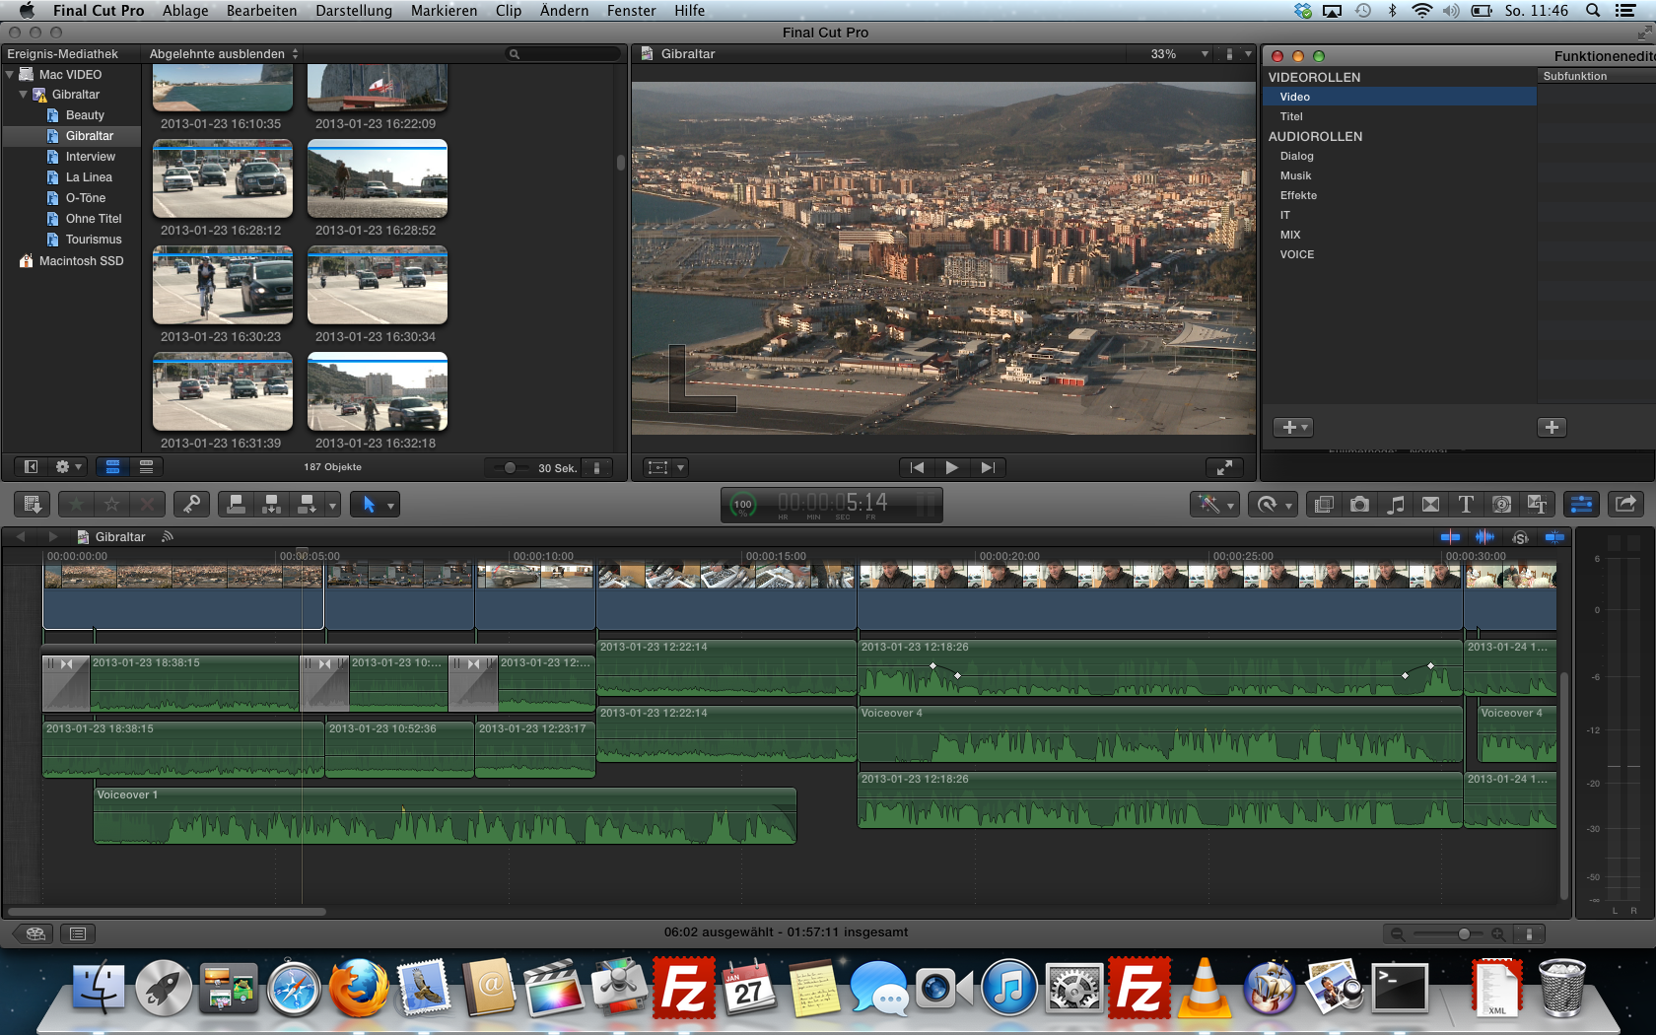Collapse the Mac VIDEO disclosure triangle
The width and height of the screenshot is (1656, 1035).
coord(10,75)
